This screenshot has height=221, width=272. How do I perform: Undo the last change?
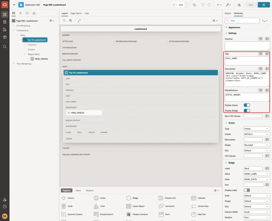click(203, 5)
